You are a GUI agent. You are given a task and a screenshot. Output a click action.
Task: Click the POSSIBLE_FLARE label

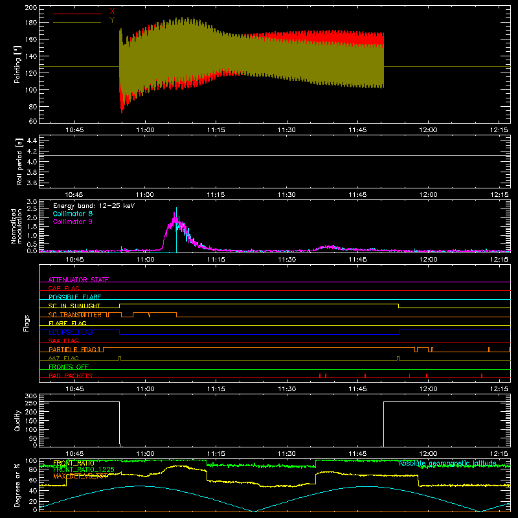74,297
